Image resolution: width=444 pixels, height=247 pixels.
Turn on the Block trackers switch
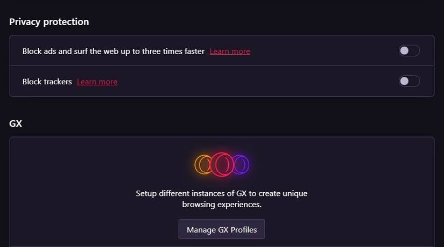[x=409, y=82]
